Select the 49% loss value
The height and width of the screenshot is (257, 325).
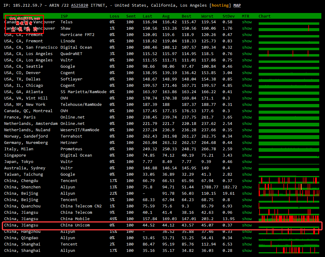click(x=113, y=219)
